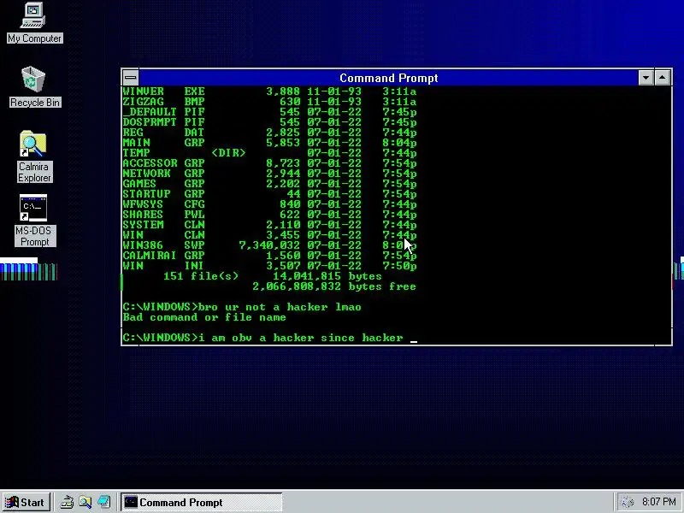Viewport: 684px width, 513px height.
Task: Click the 8:07 PM taskbar clock
Action: 658,502
